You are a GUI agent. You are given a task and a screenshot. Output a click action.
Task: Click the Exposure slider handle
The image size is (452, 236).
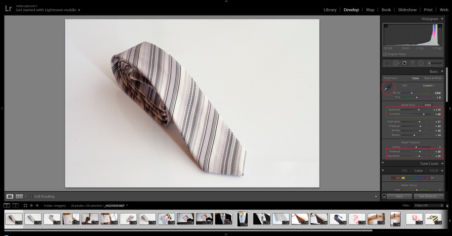[x=419, y=110]
